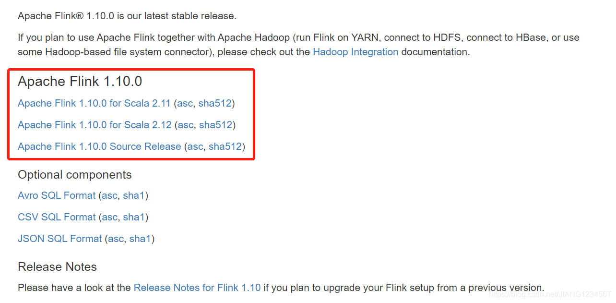The image size is (616, 303).
Task: Open the sha512 checksum for Scala 2.12 build
Action: click(215, 125)
